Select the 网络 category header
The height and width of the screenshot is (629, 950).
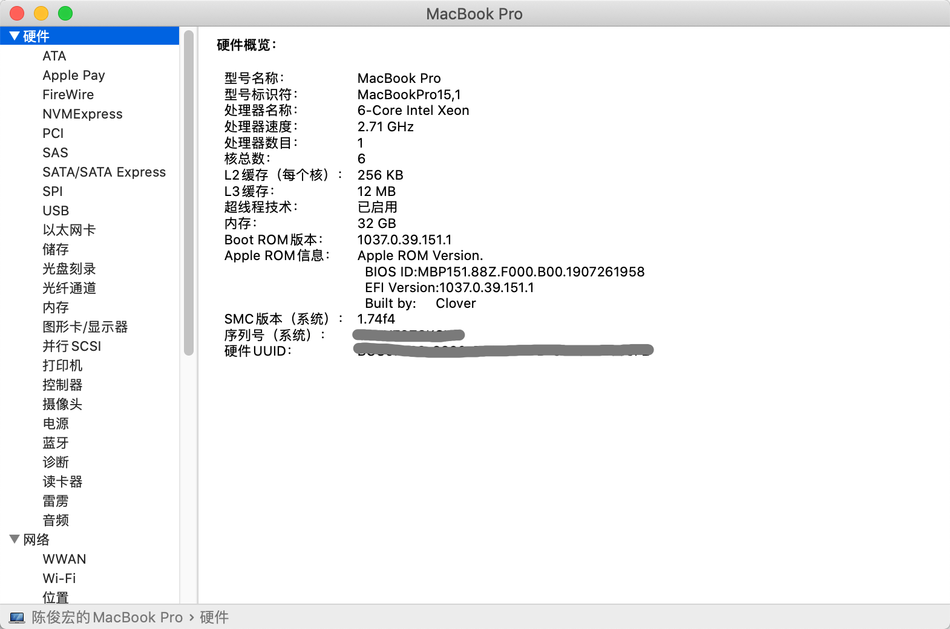(36, 539)
